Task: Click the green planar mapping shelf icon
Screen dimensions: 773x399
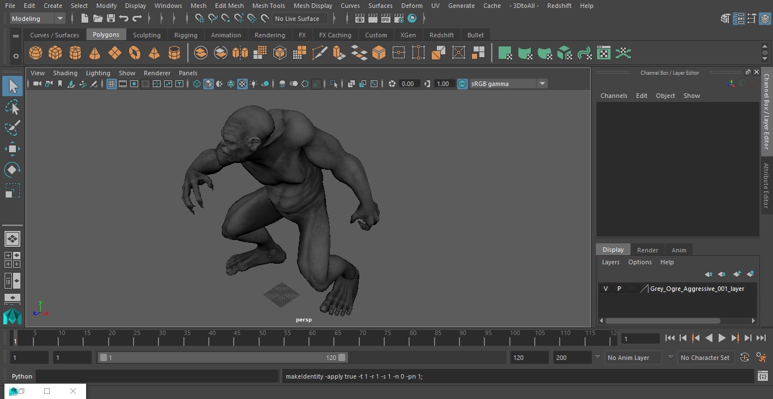Action: click(x=505, y=53)
